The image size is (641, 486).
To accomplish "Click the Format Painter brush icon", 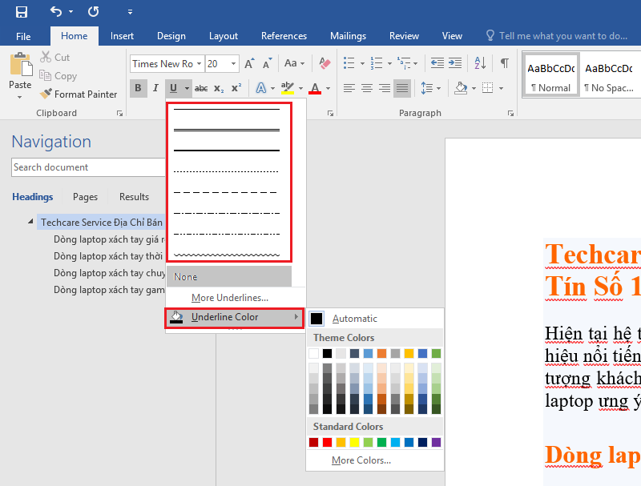I will click(x=46, y=94).
